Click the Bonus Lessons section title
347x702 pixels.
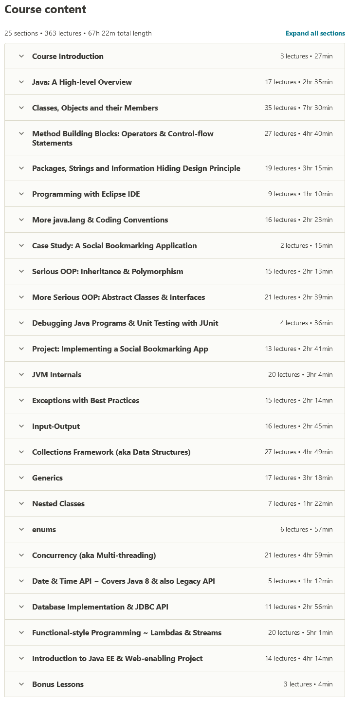tap(58, 684)
